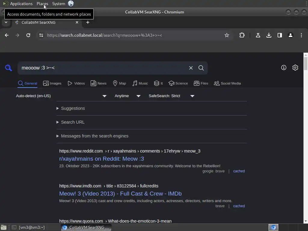Click the brave engine label on IMDb result
Viewport: 308px width, 231px height.
click(220, 206)
